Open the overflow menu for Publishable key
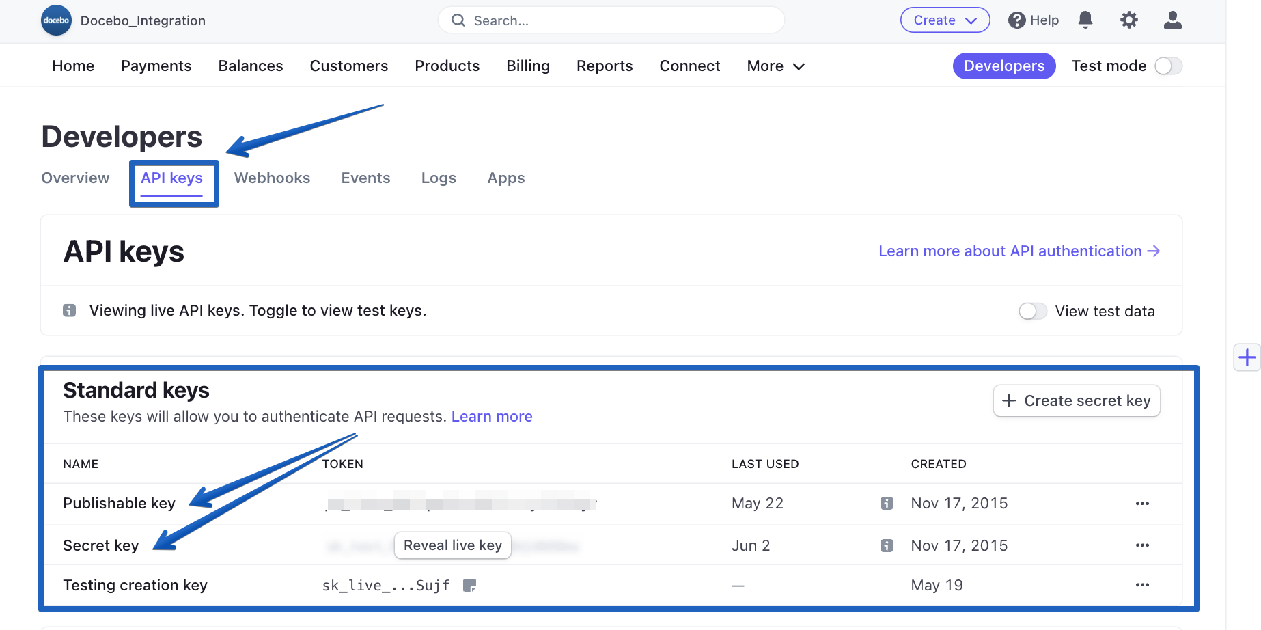This screenshot has height=630, width=1261. click(1143, 503)
